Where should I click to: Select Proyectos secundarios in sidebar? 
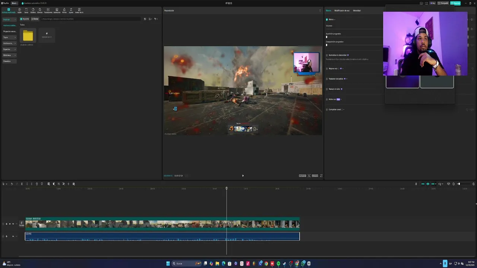point(9,31)
